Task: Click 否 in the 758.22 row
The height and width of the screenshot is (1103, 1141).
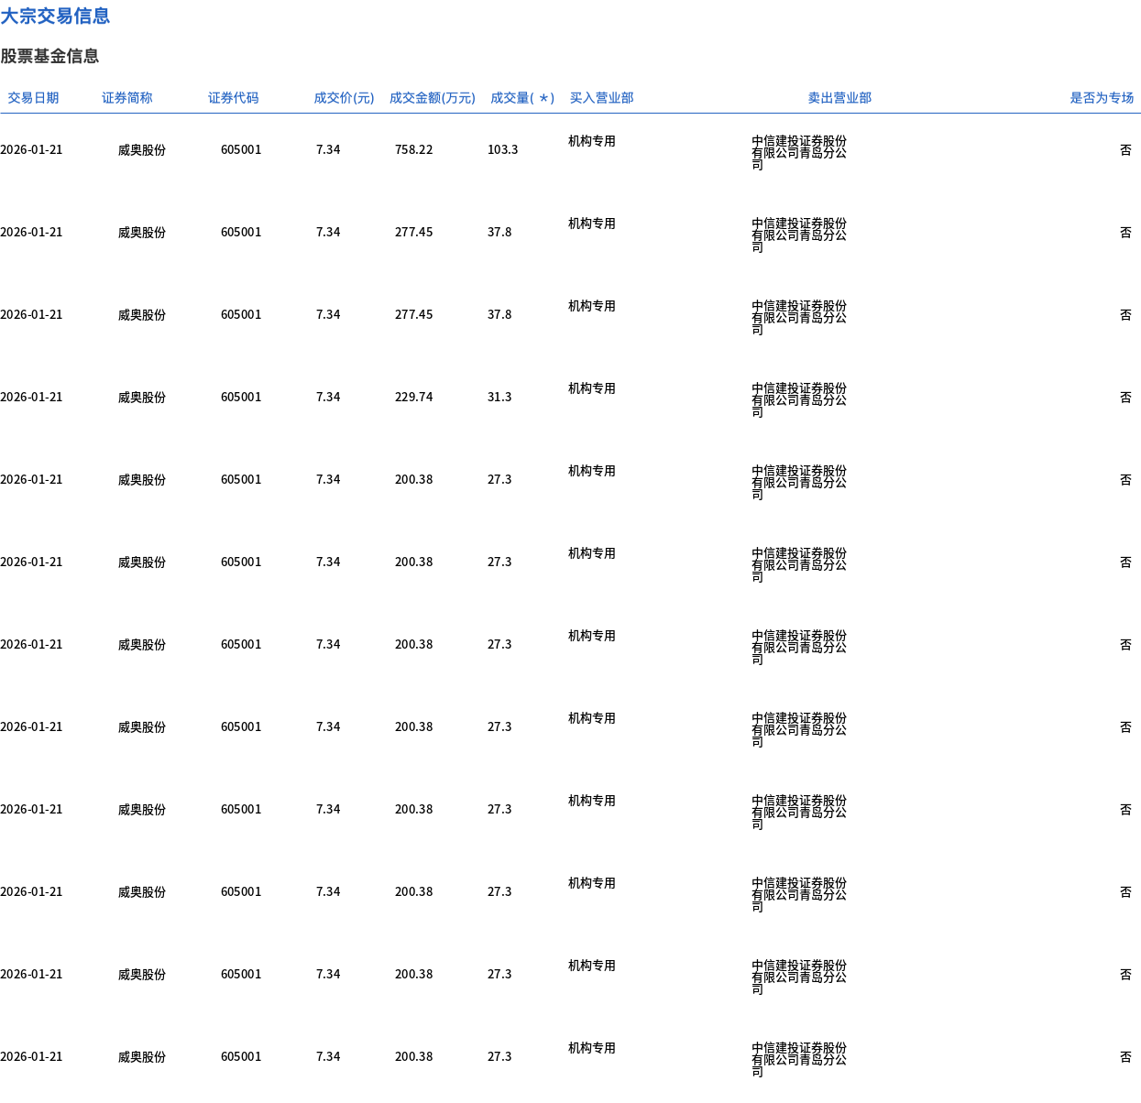Action: point(1125,150)
